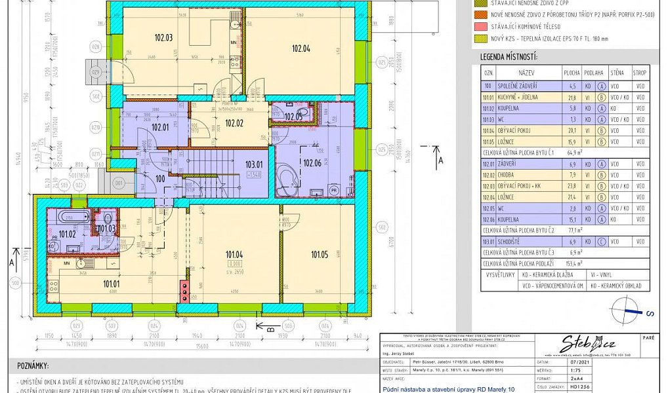Select the O211 window marker circle
Screen dimensions: 668x393
(96, 153)
